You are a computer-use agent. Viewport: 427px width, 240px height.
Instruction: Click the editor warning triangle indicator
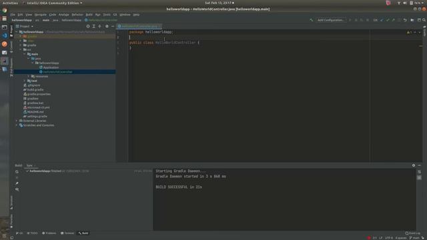tap(408, 32)
